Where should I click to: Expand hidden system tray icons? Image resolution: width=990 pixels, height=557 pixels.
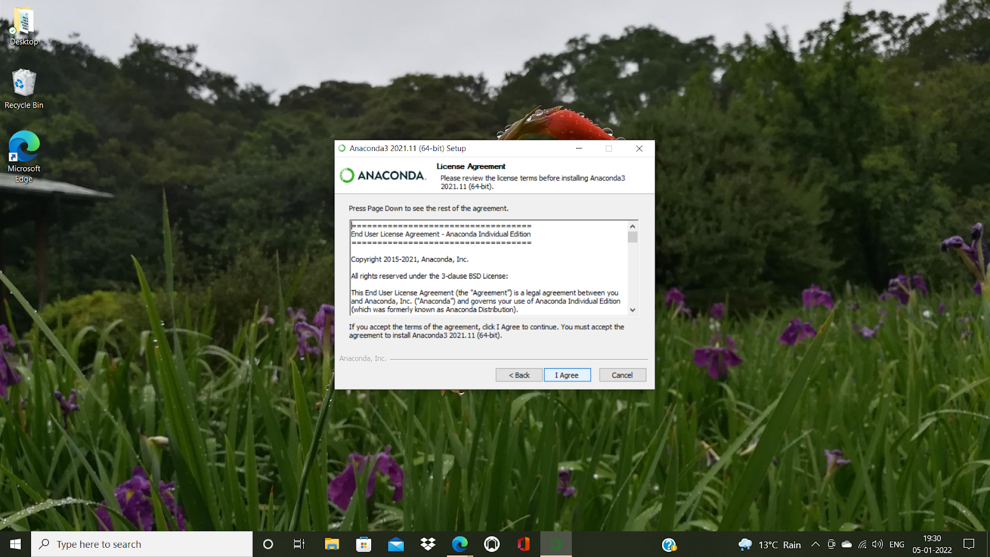816,544
